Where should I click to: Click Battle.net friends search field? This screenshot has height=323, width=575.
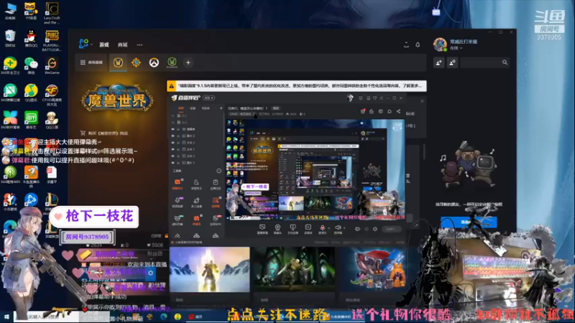coord(484,62)
